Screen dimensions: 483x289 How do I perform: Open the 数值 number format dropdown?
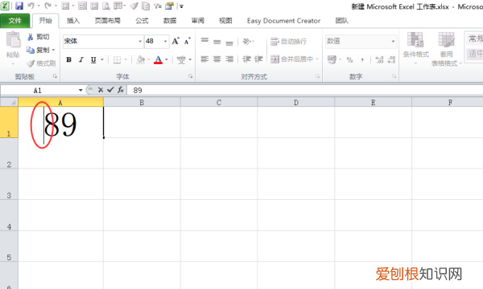(x=393, y=41)
